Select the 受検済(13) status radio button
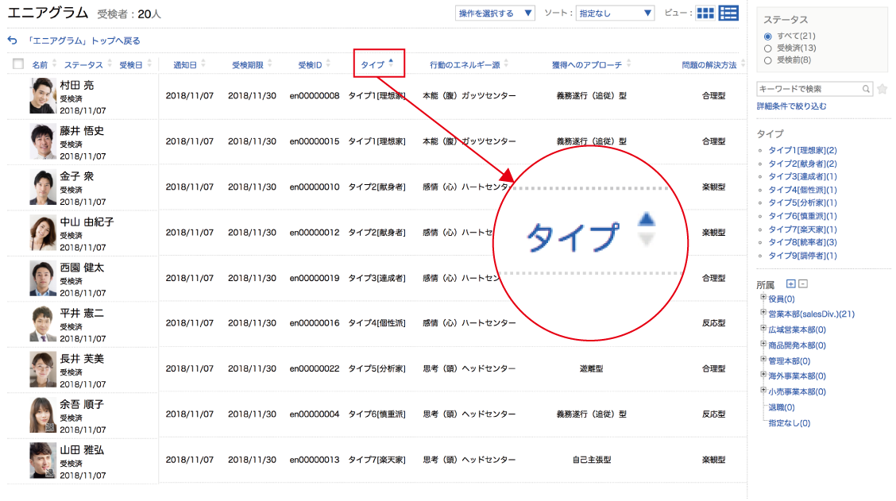This screenshot has width=896, height=501. [767, 48]
